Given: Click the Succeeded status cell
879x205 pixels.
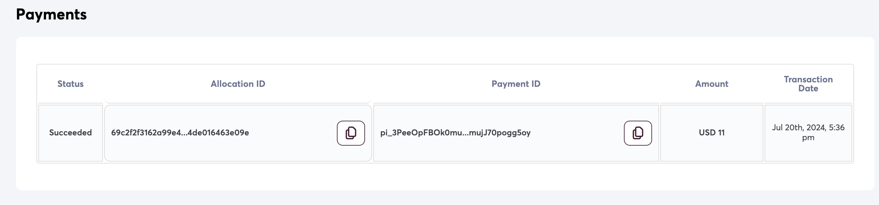Looking at the screenshot, I should [x=70, y=133].
